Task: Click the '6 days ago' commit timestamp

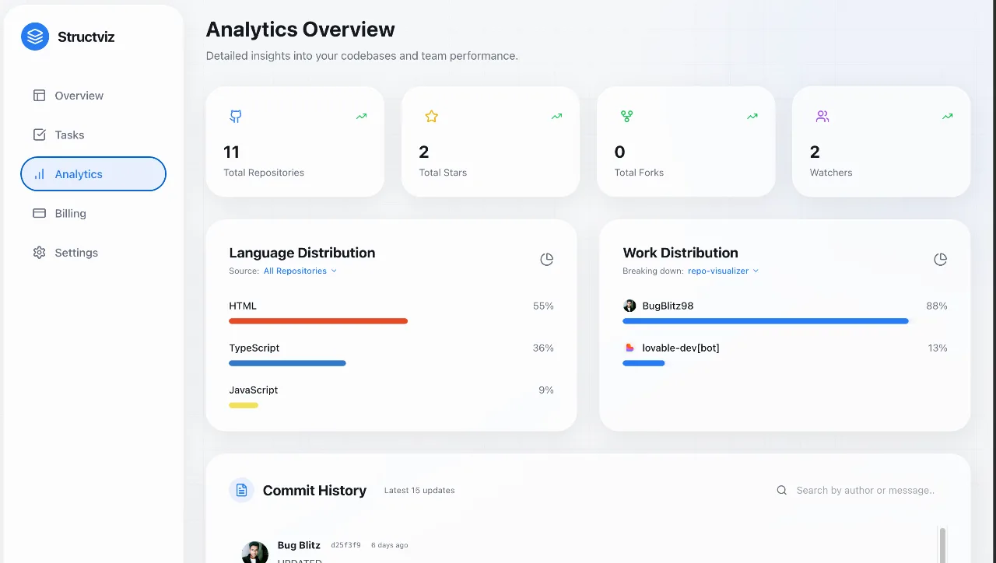Action: [x=389, y=545]
